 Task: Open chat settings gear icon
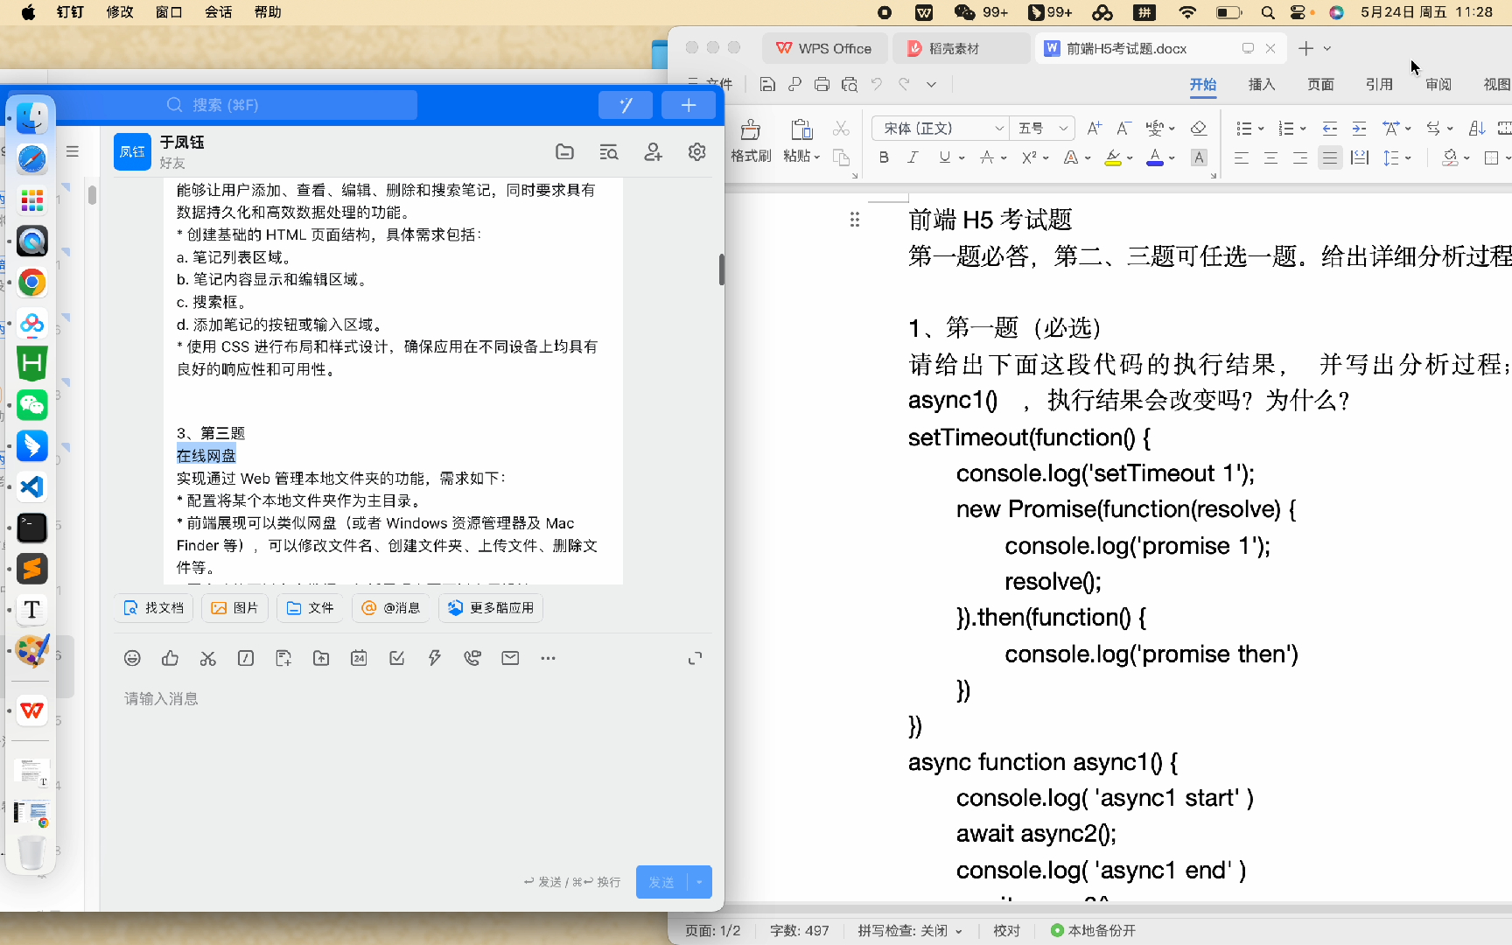pyautogui.click(x=696, y=151)
